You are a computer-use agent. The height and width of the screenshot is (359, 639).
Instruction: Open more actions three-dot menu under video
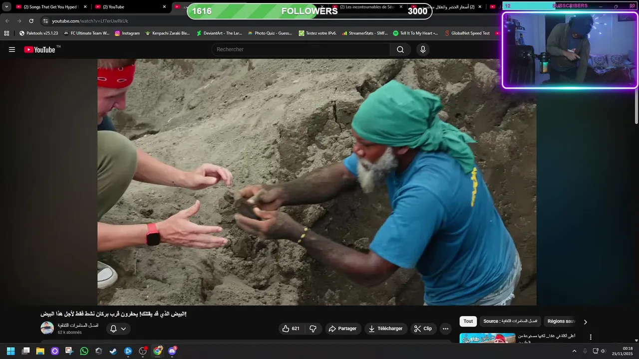point(445,329)
